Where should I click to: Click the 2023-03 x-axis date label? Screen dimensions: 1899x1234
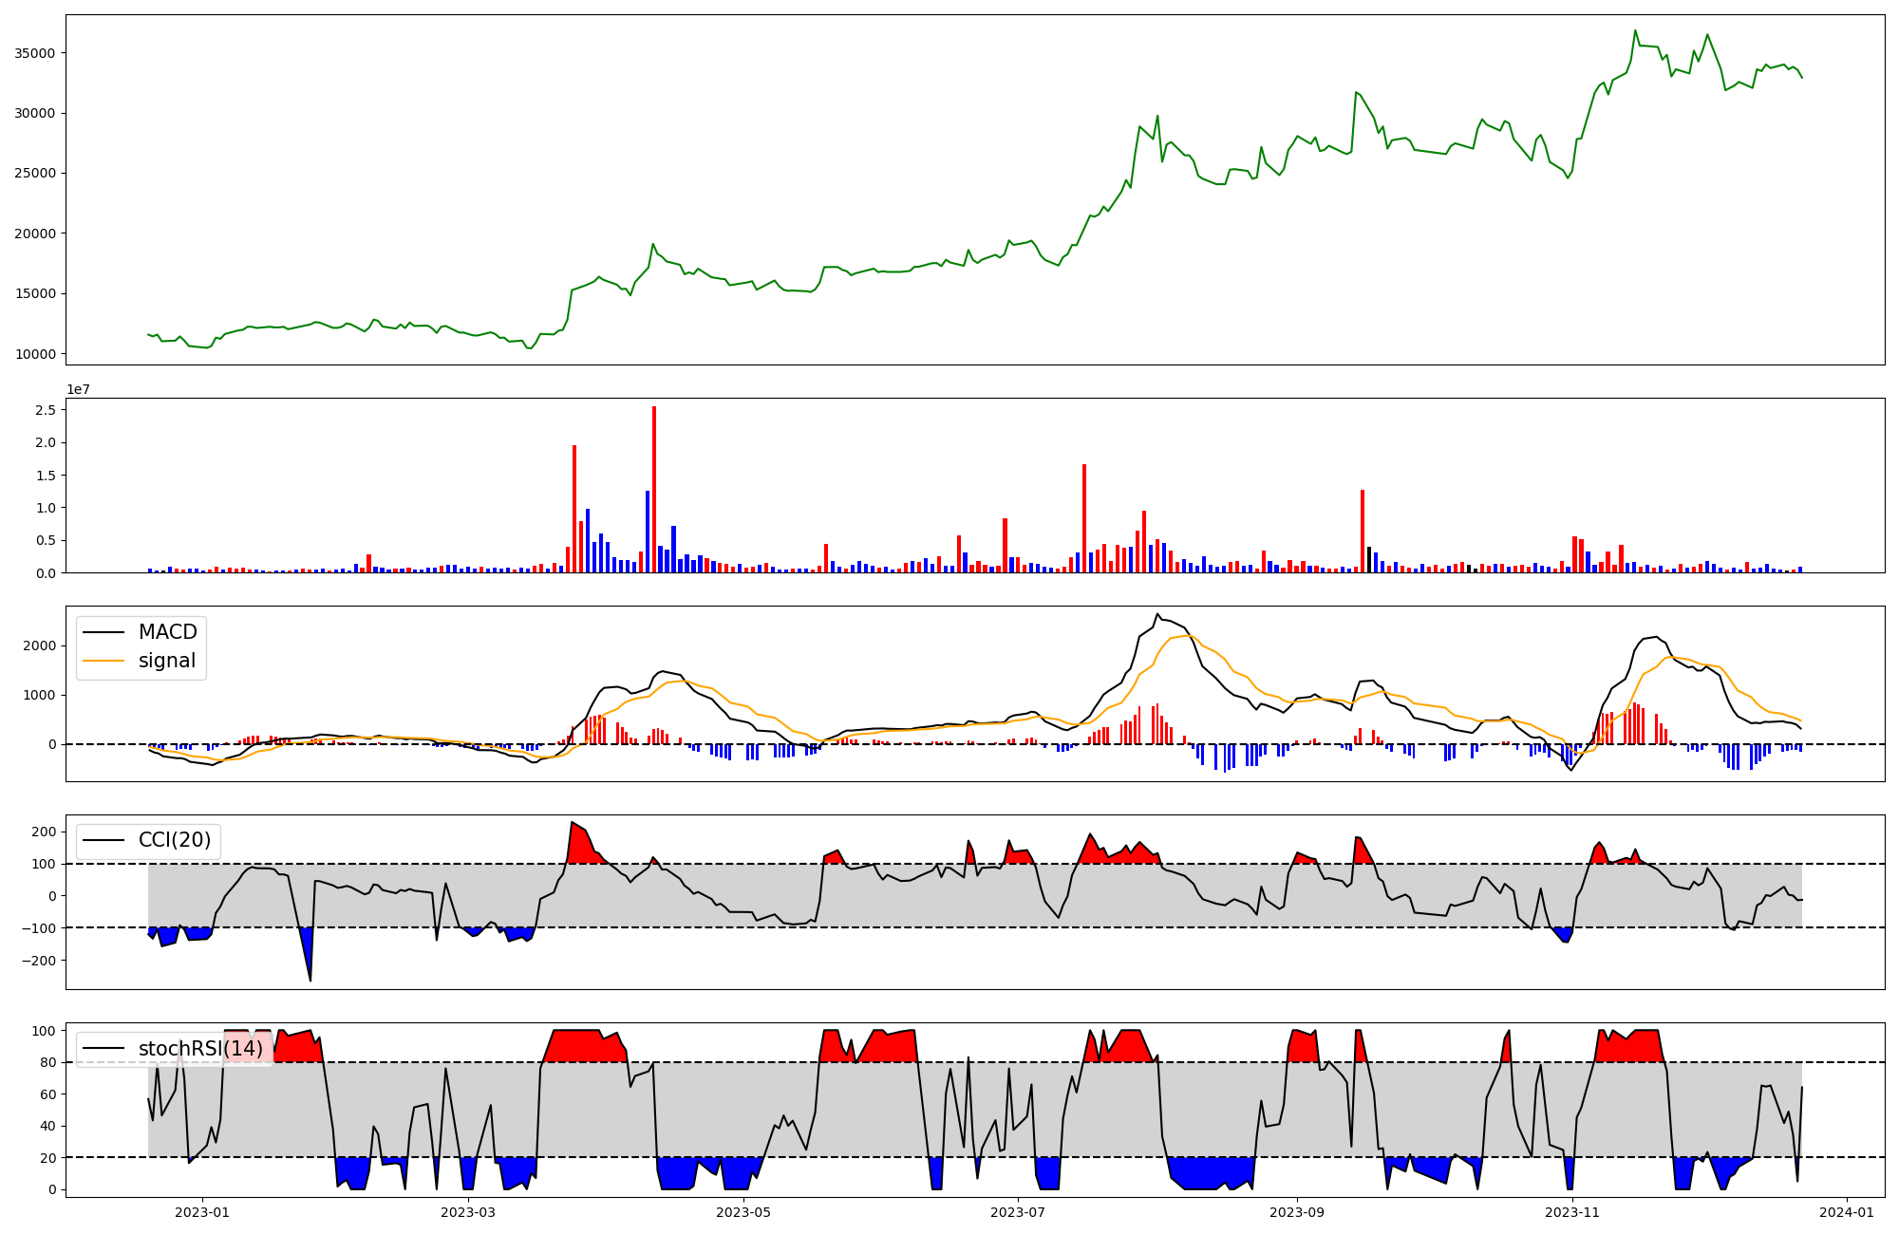pyautogui.click(x=468, y=1212)
